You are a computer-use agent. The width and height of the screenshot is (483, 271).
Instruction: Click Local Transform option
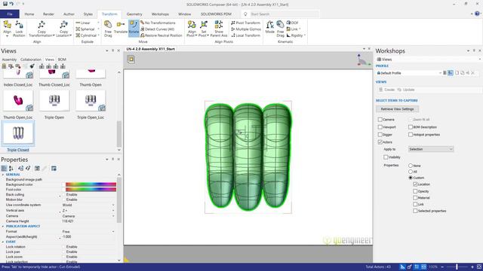(x=245, y=35)
